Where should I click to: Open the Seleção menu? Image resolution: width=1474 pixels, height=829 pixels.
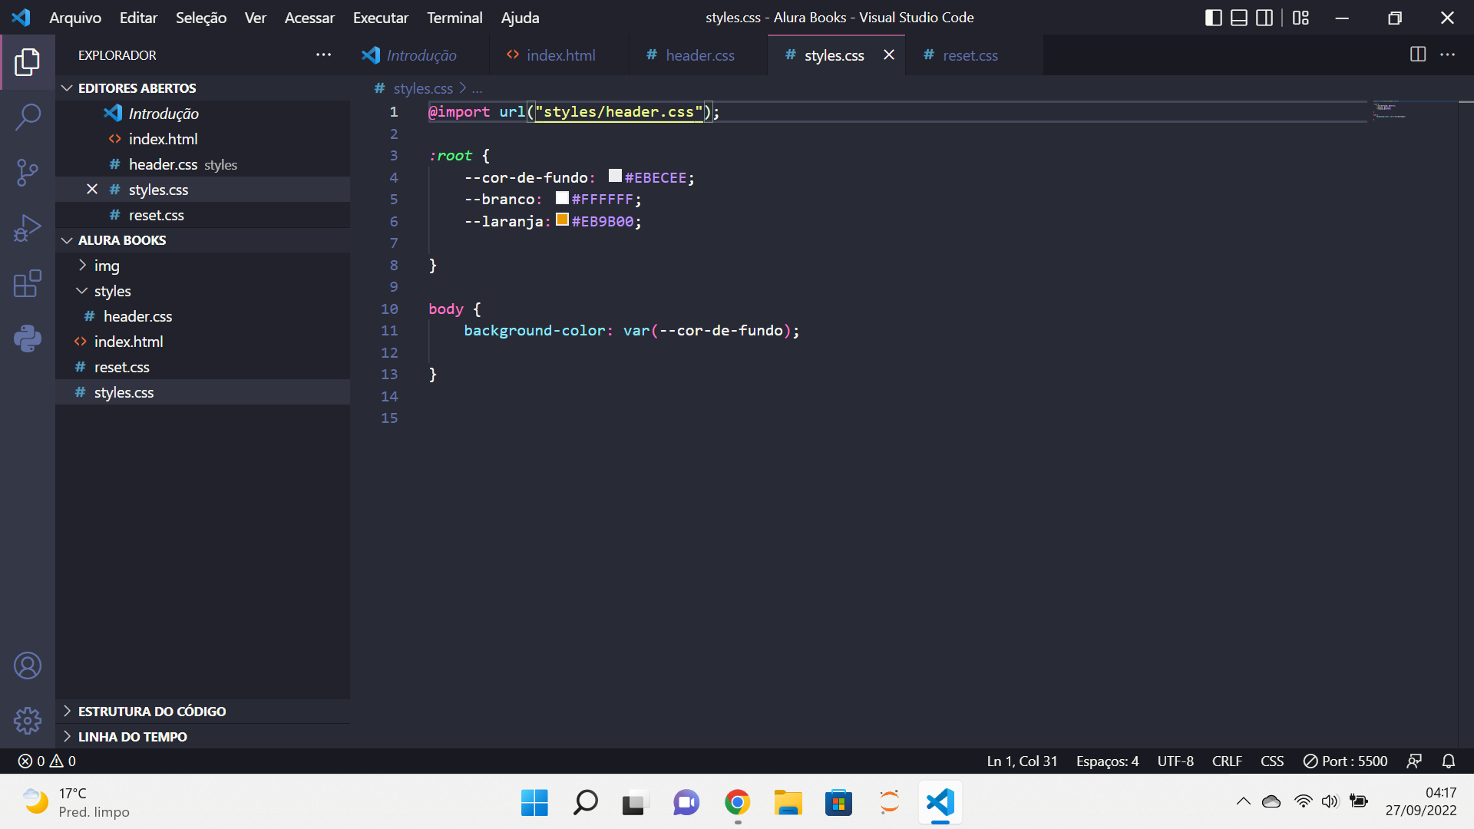point(201,18)
